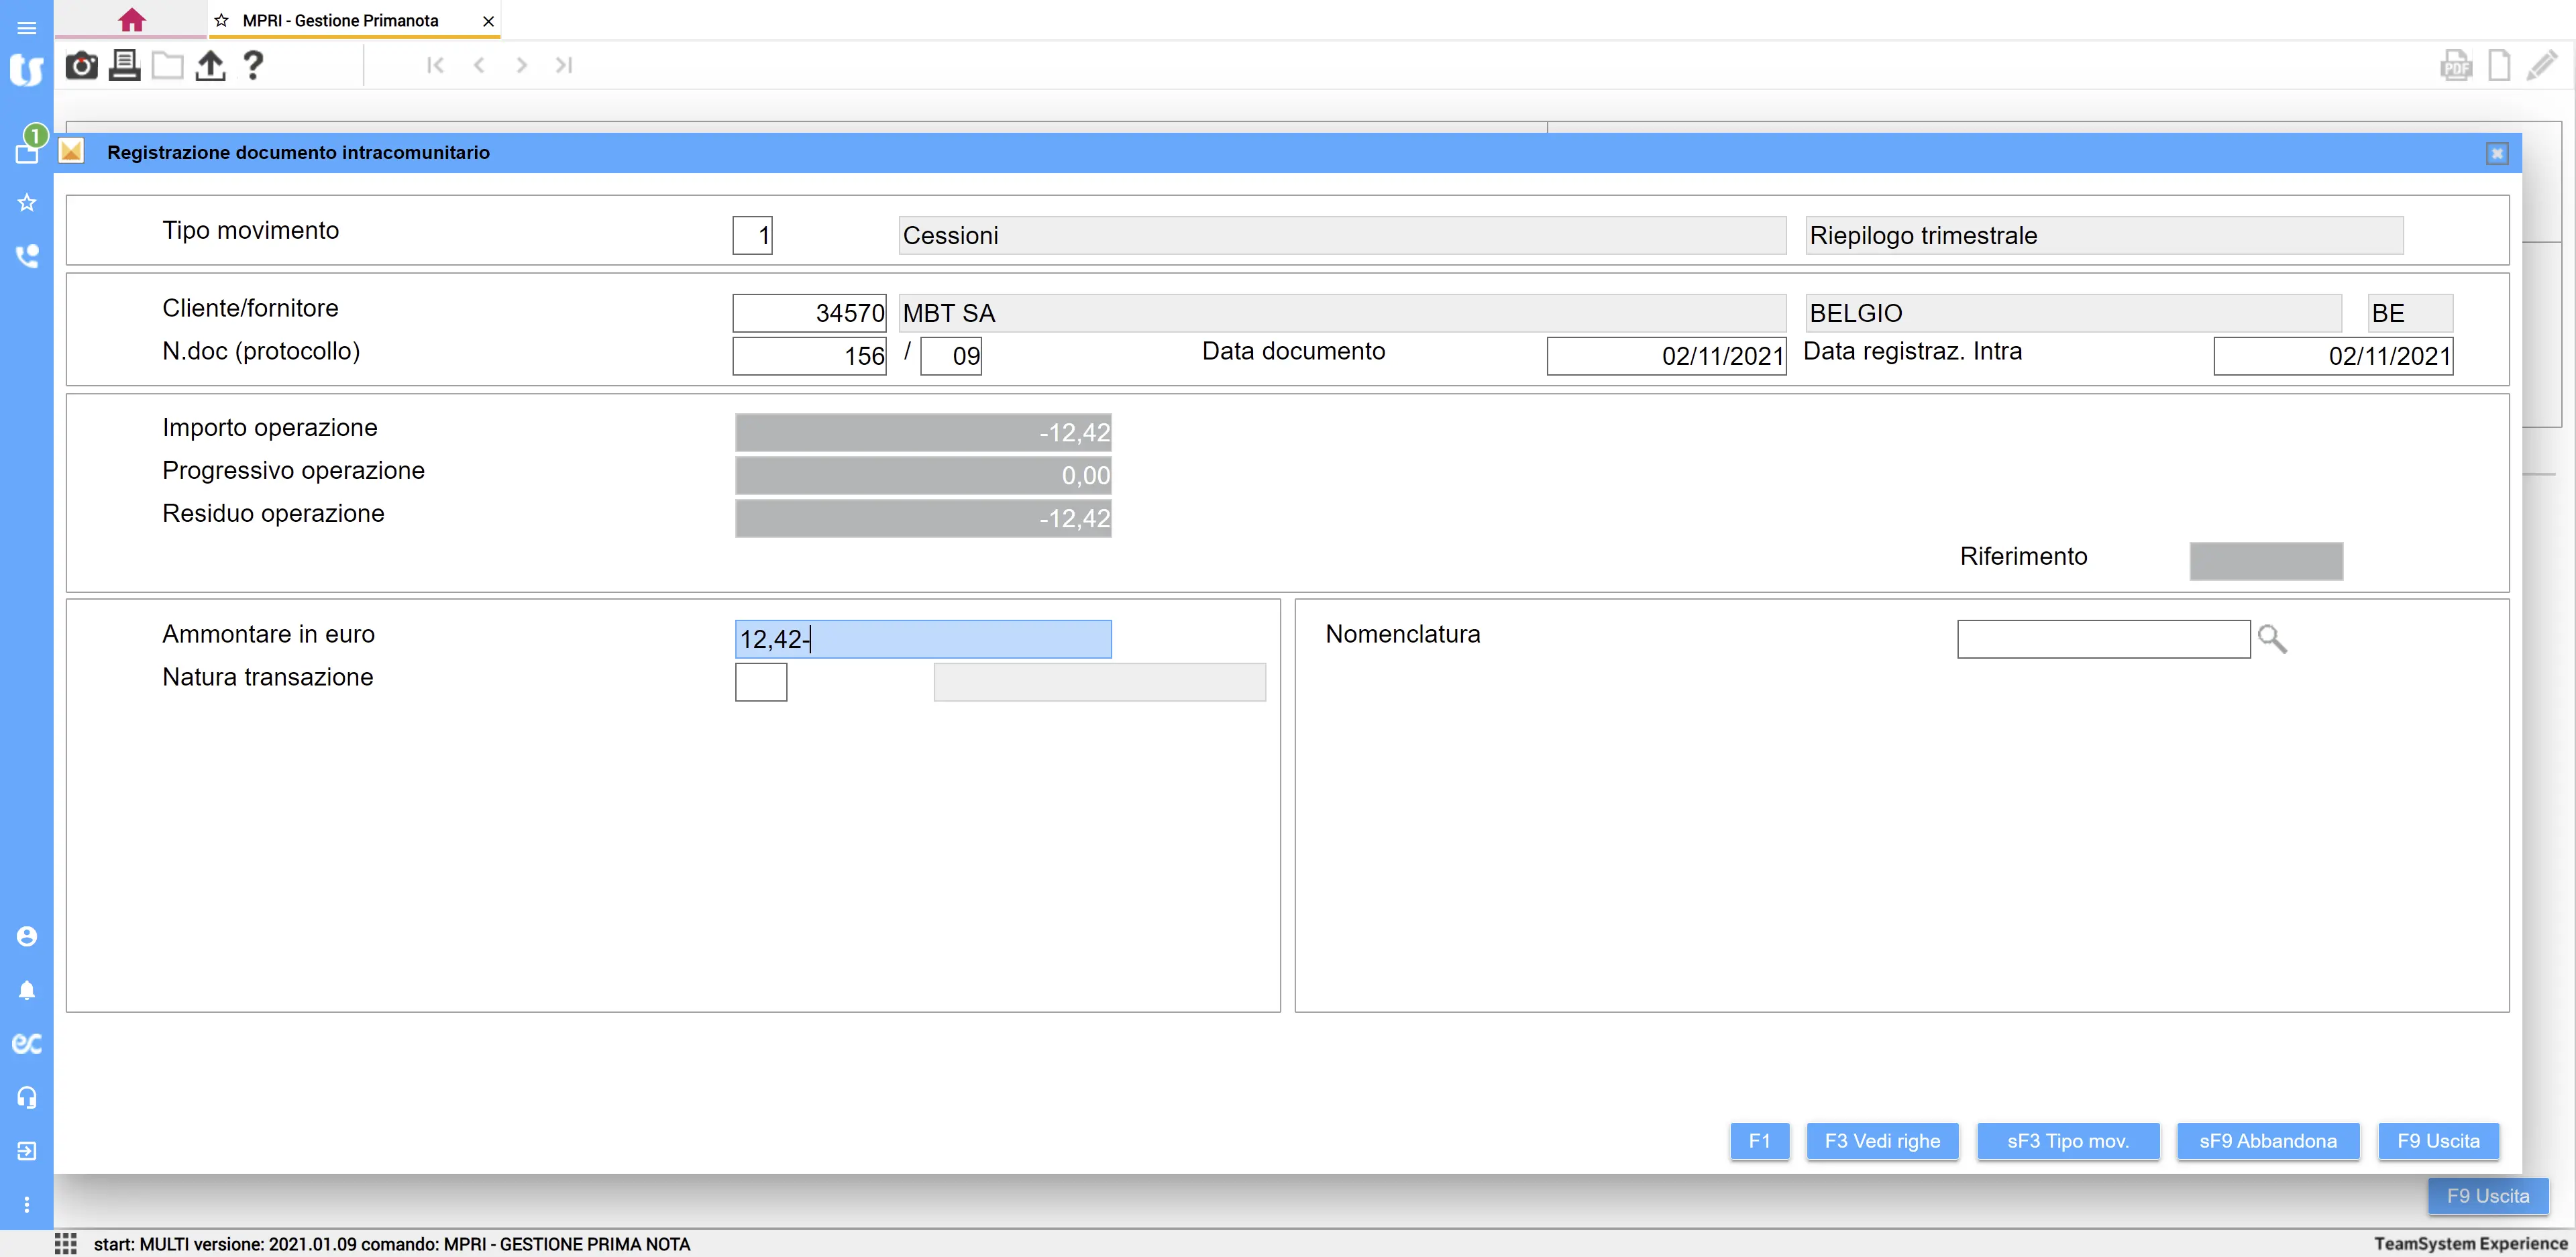Image resolution: width=2576 pixels, height=1257 pixels.
Task: Click the sF3 Tipo mov. button
Action: (2067, 1141)
